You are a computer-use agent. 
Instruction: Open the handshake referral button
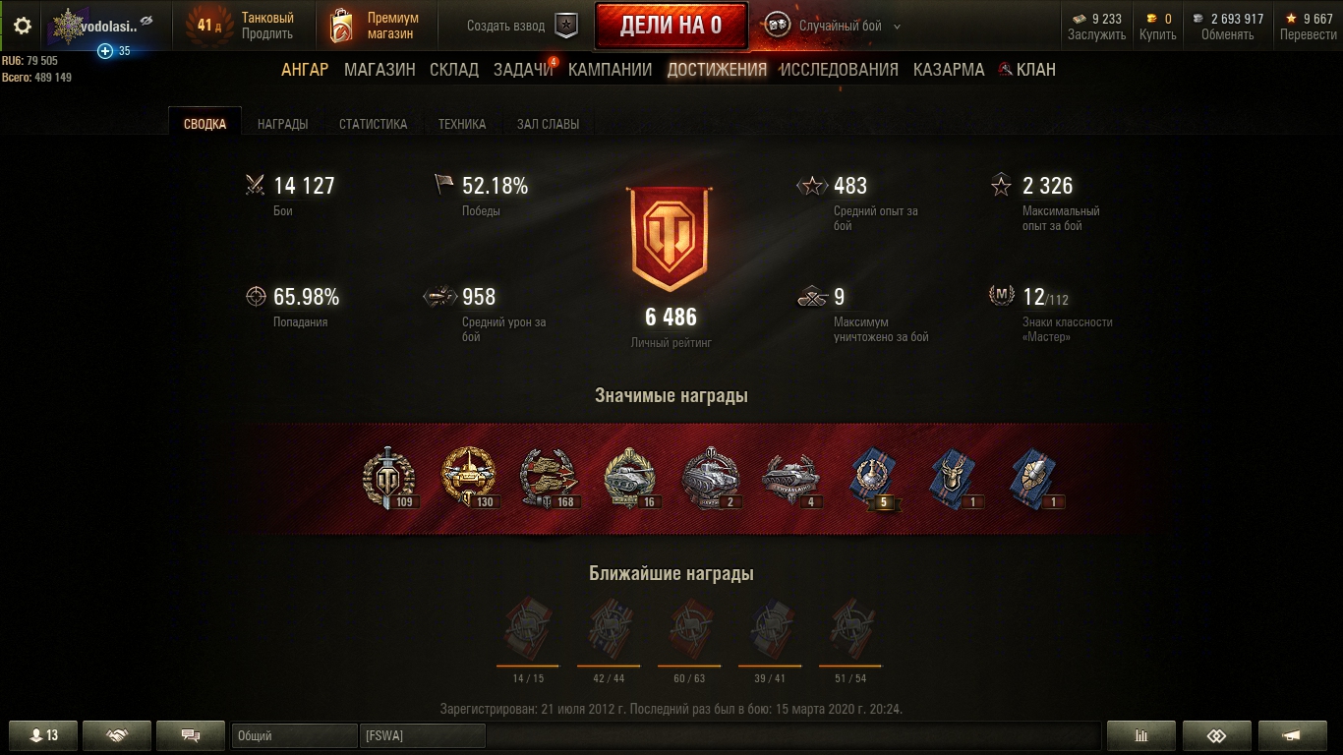click(x=117, y=735)
